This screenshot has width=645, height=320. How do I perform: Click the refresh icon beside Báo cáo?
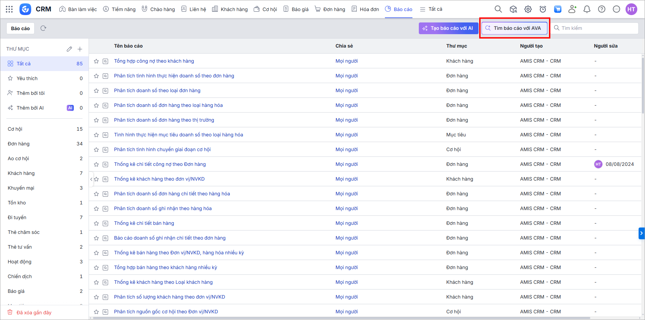43,28
